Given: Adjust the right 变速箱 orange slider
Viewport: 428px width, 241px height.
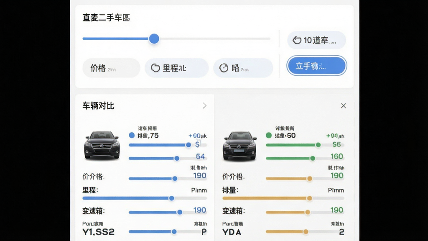Looking at the screenshot, I should click(x=305, y=212).
